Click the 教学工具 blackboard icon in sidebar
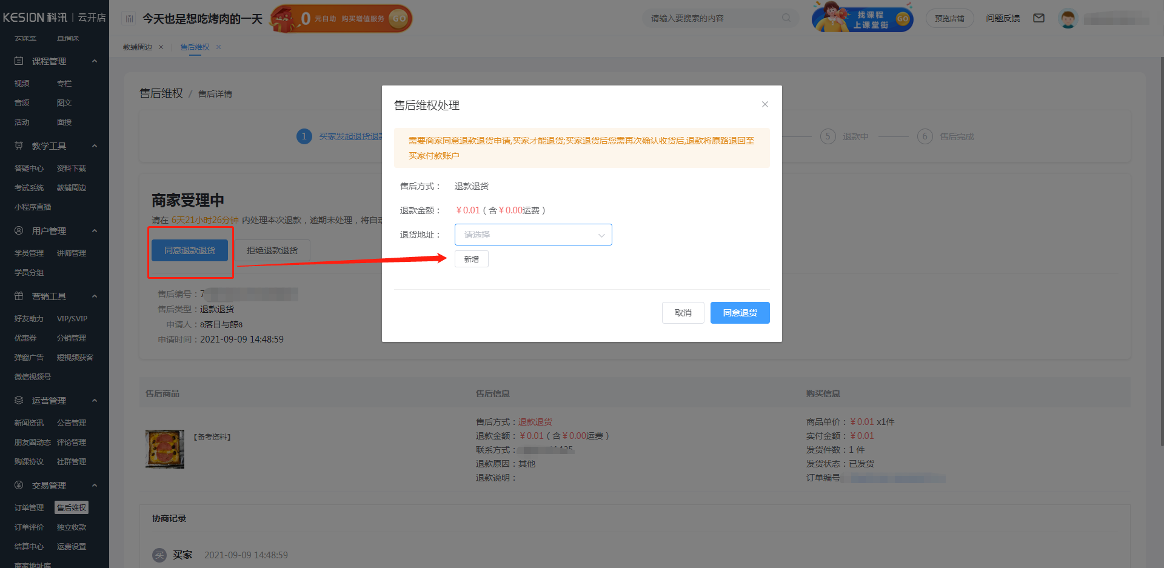1164x568 pixels. (x=18, y=145)
